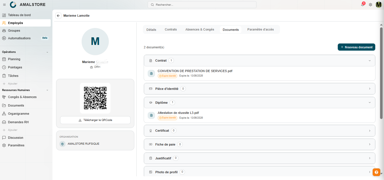The height and width of the screenshot is (180, 384).
Task: Open the notifications bell
Action: tap(362, 5)
